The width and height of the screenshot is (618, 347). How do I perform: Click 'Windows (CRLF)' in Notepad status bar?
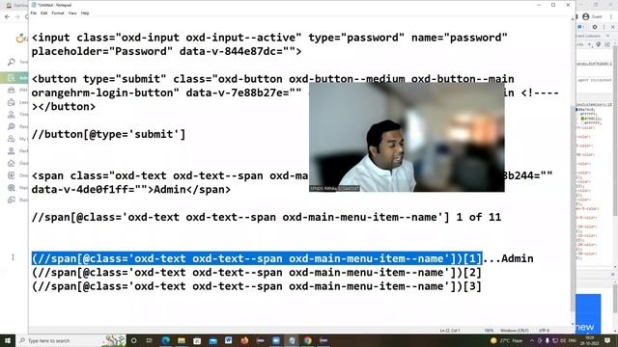click(x=514, y=331)
